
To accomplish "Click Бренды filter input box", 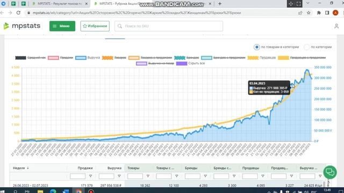I will 192,176.
